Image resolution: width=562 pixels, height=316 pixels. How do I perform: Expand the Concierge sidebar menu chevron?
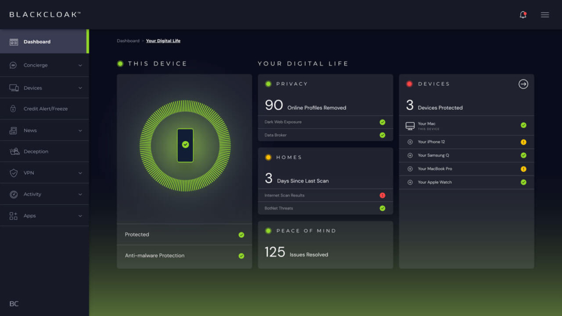pyautogui.click(x=80, y=65)
